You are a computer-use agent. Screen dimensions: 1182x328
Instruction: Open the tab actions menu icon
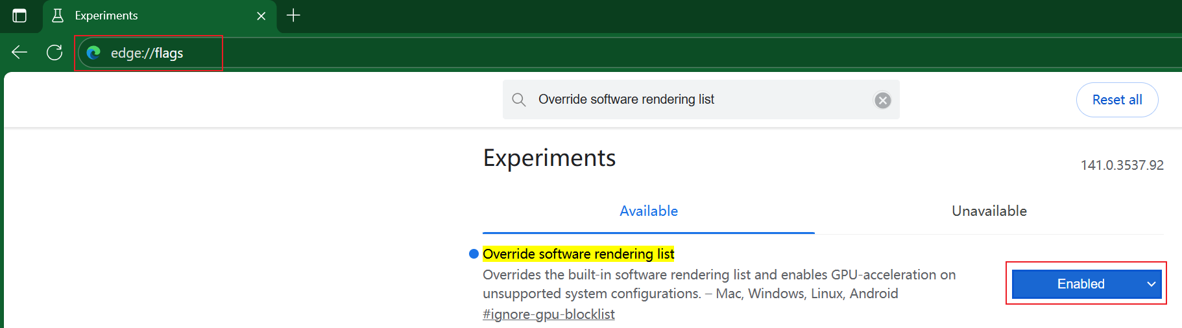point(19,16)
